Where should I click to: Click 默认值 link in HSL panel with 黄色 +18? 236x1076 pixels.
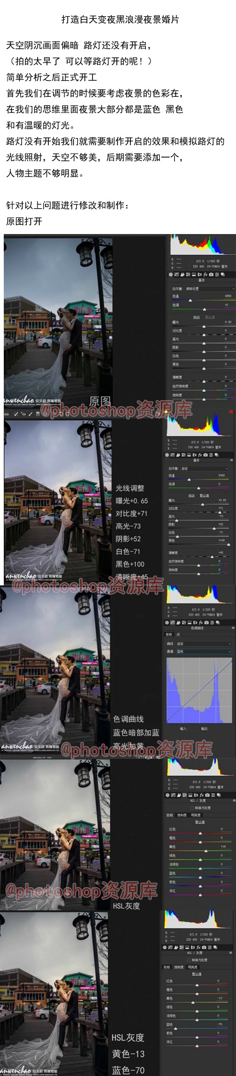pyautogui.click(x=200, y=822)
